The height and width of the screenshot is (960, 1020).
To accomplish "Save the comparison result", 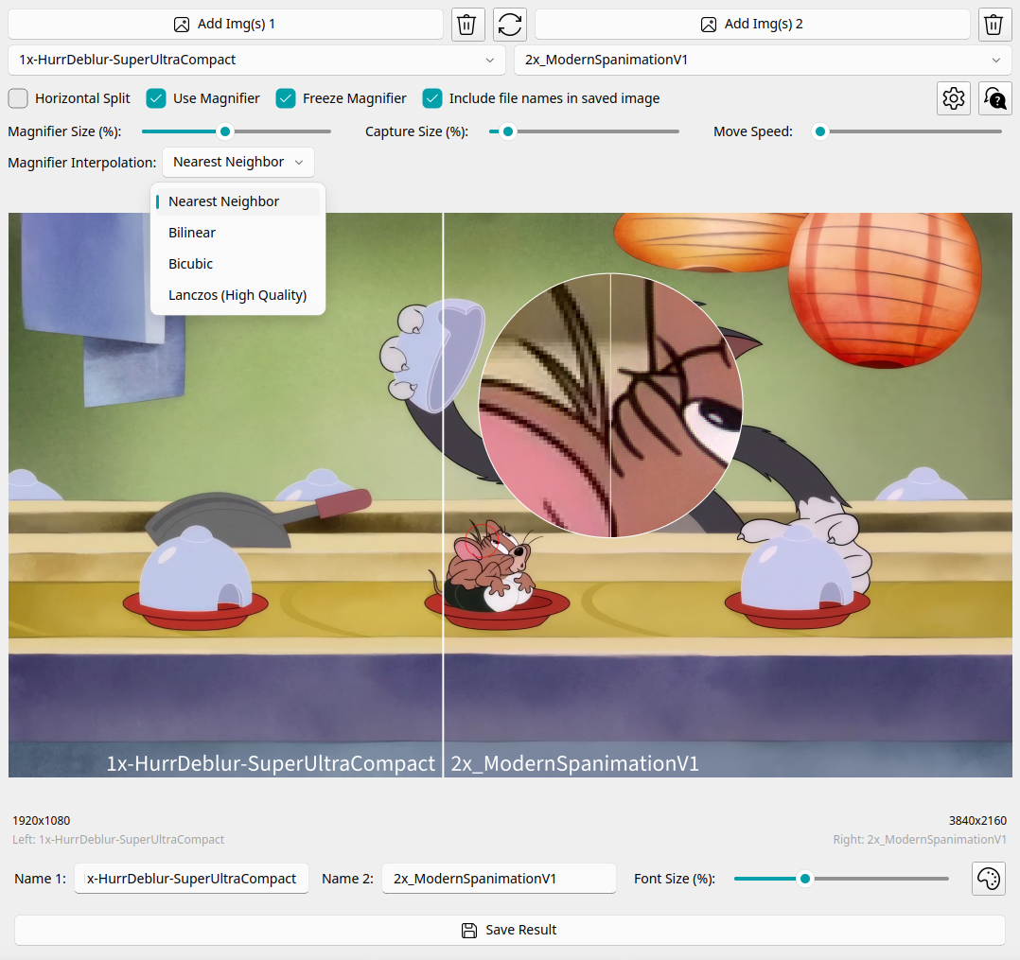I will [510, 930].
